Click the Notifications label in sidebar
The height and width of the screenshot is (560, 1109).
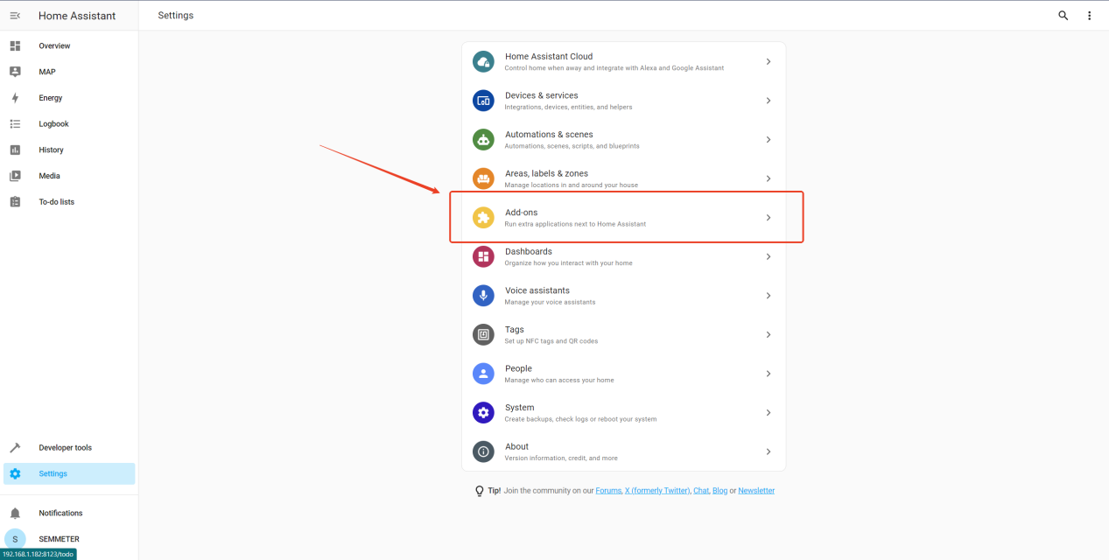(x=60, y=513)
